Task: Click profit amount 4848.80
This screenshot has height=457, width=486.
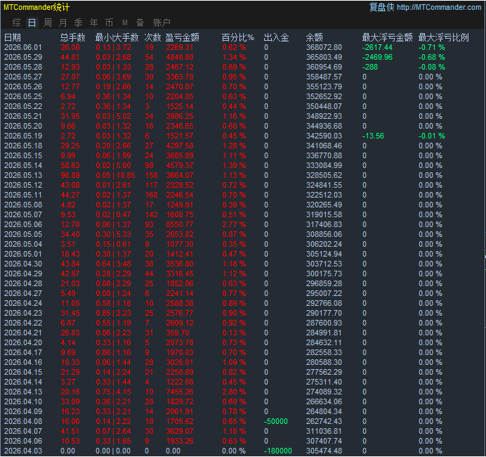Action: (x=180, y=58)
